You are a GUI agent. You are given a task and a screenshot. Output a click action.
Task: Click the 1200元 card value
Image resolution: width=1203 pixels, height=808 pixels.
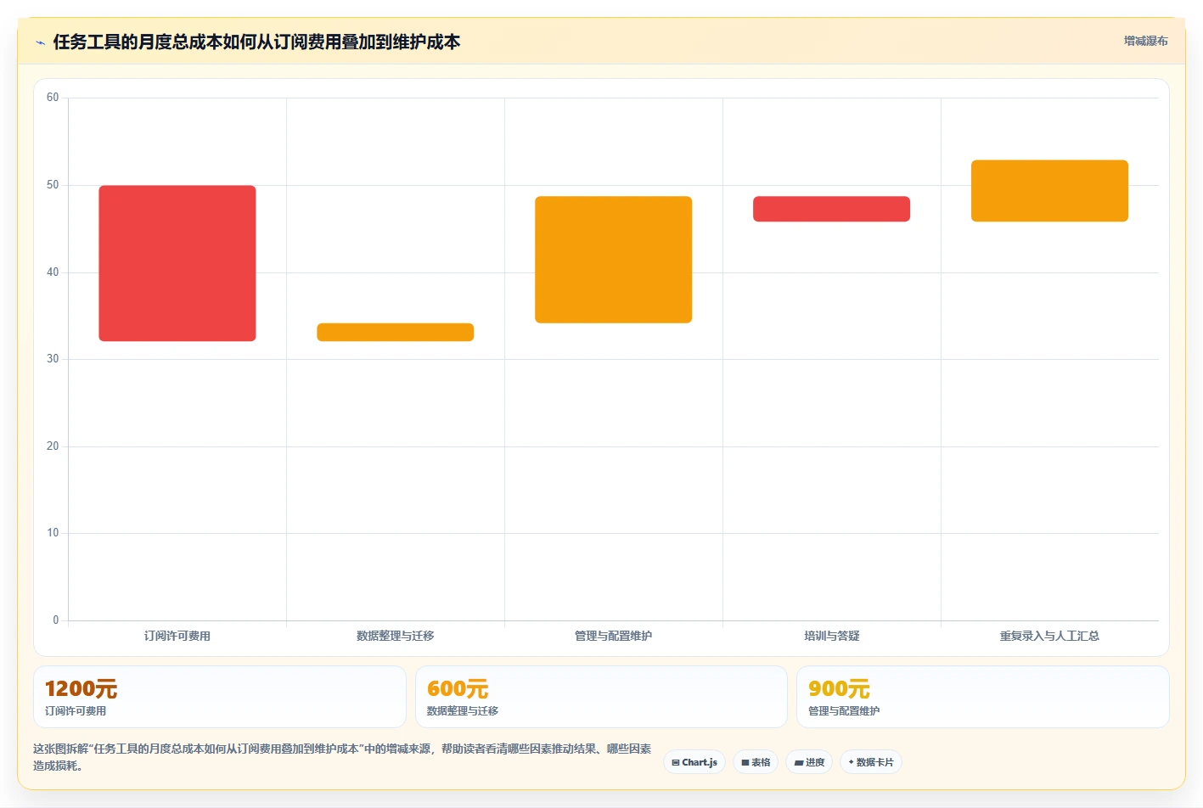[81, 688]
